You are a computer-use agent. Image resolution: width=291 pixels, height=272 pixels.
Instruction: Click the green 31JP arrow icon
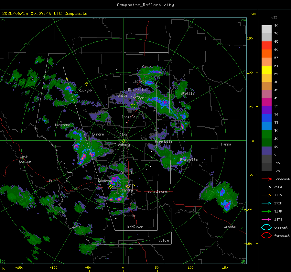(x=266, y=211)
